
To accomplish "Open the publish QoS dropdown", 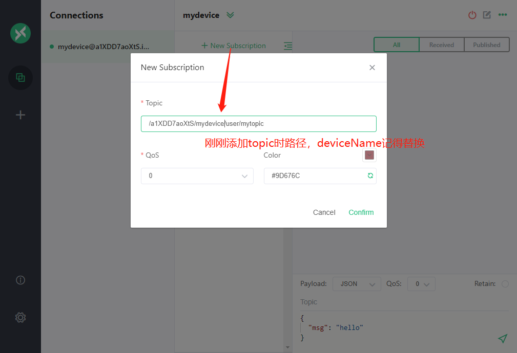I will (x=421, y=284).
